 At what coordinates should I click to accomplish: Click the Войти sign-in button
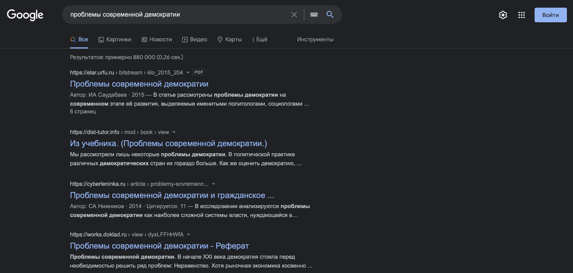point(550,15)
